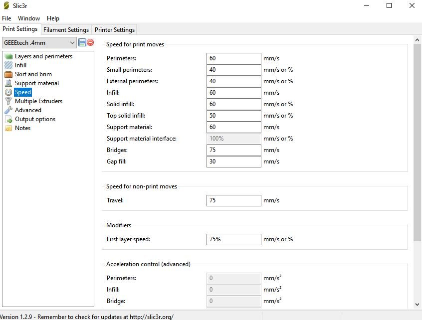This screenshot has width=422, height=320.
Task: Click the Slic3r app icon in title bar
Action: pyautogui.click(x=6, y=5)
